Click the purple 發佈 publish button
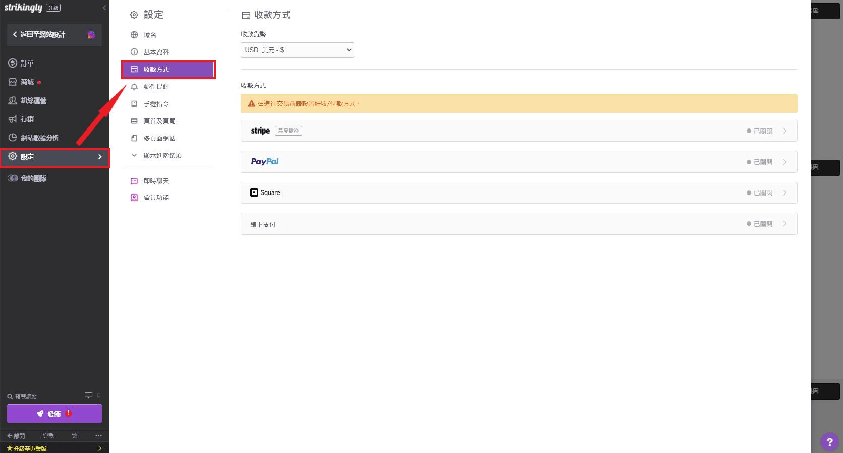This screenshot has height=453, width=843. tap(54, 414)
